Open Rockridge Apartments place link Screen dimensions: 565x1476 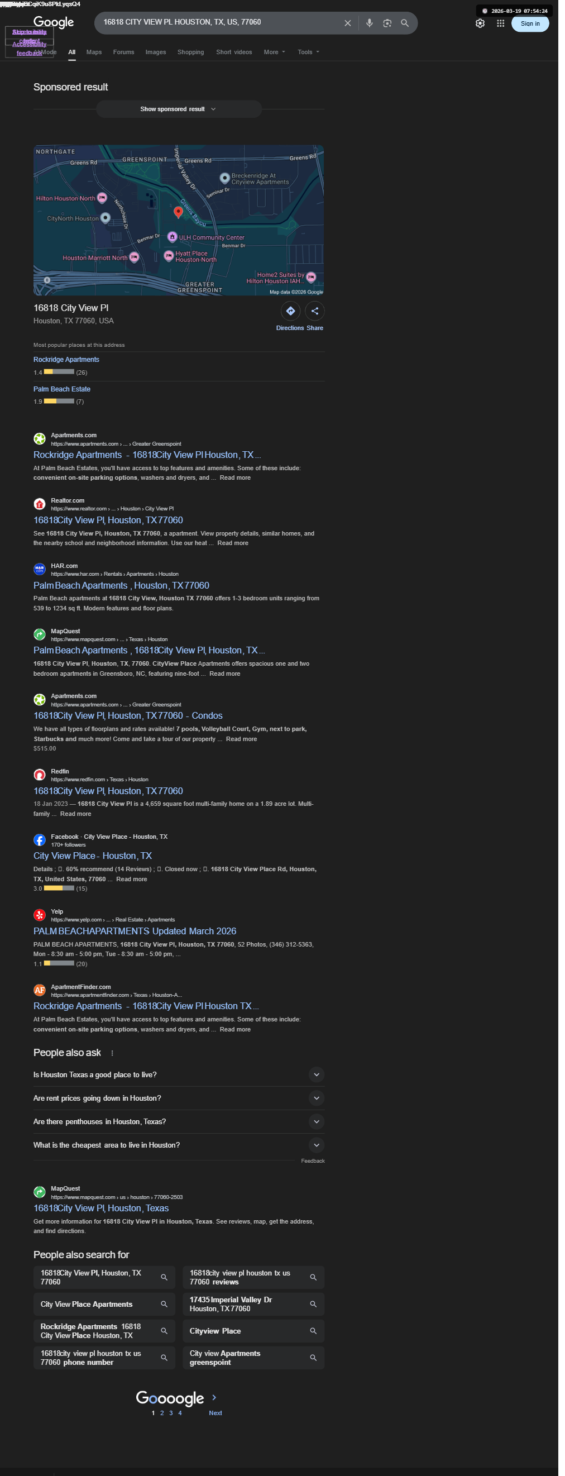66,360
